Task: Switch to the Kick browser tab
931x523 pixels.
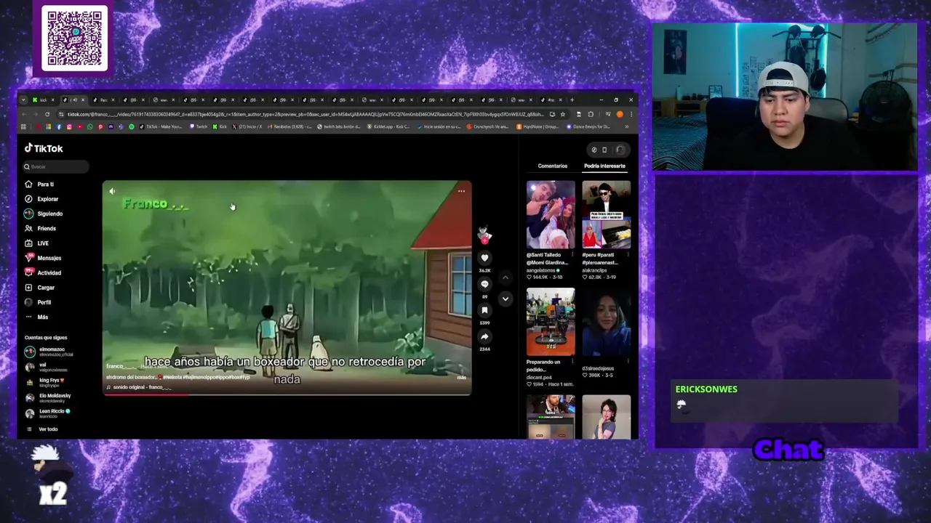Action: [x=41, y=100]
